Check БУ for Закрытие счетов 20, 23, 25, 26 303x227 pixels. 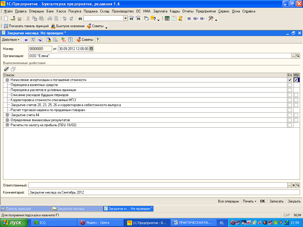(x=290, y=105)
